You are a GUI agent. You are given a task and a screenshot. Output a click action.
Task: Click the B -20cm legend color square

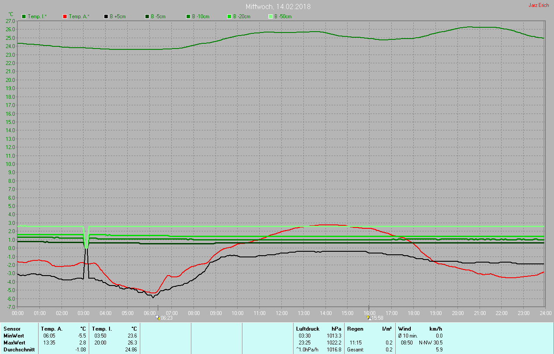(x=229, y=16)
